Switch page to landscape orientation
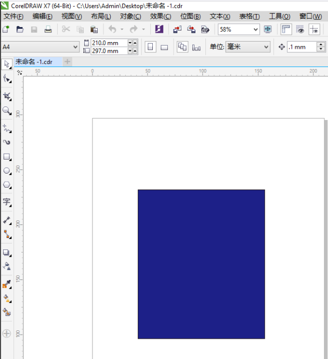The height and width of the screenshot is (359, 328). tap(164, 47)
